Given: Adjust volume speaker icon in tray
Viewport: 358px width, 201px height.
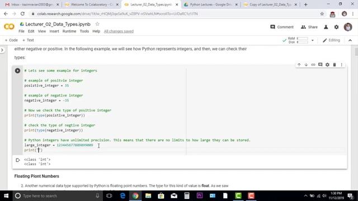Looking at the screenshot, I should (324, 196).
